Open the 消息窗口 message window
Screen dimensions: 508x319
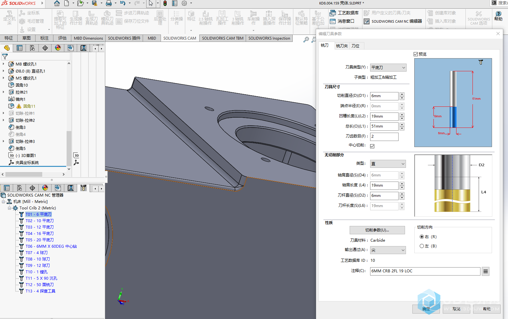342,21
